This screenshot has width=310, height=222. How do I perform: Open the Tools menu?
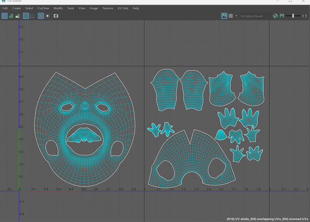[71, 8]
